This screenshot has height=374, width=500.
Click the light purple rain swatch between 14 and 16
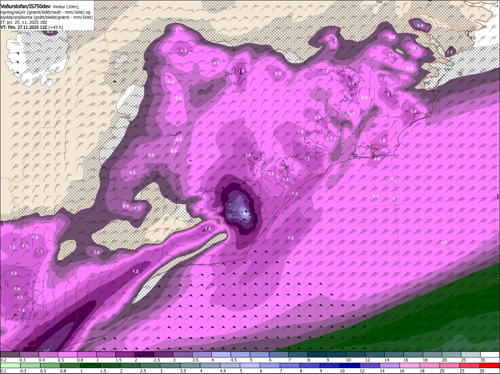[x=390, y=365]
